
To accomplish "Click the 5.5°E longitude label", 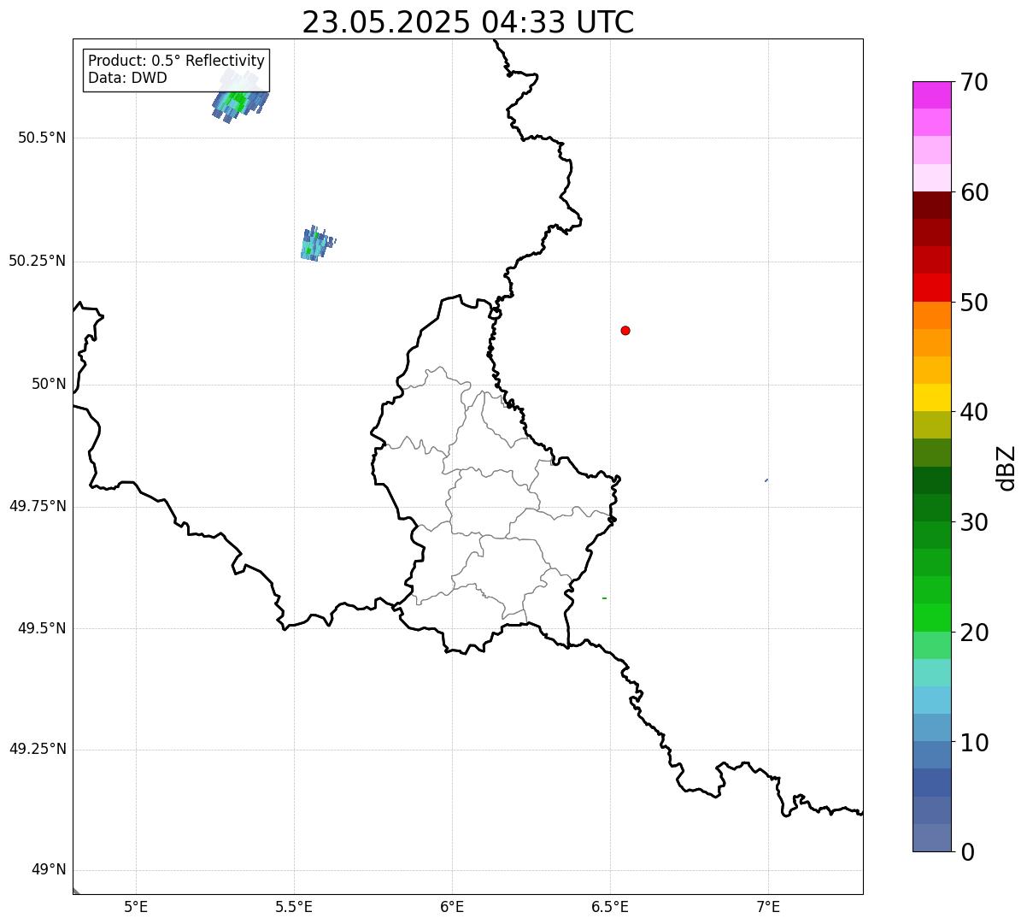I will point(294,906).
